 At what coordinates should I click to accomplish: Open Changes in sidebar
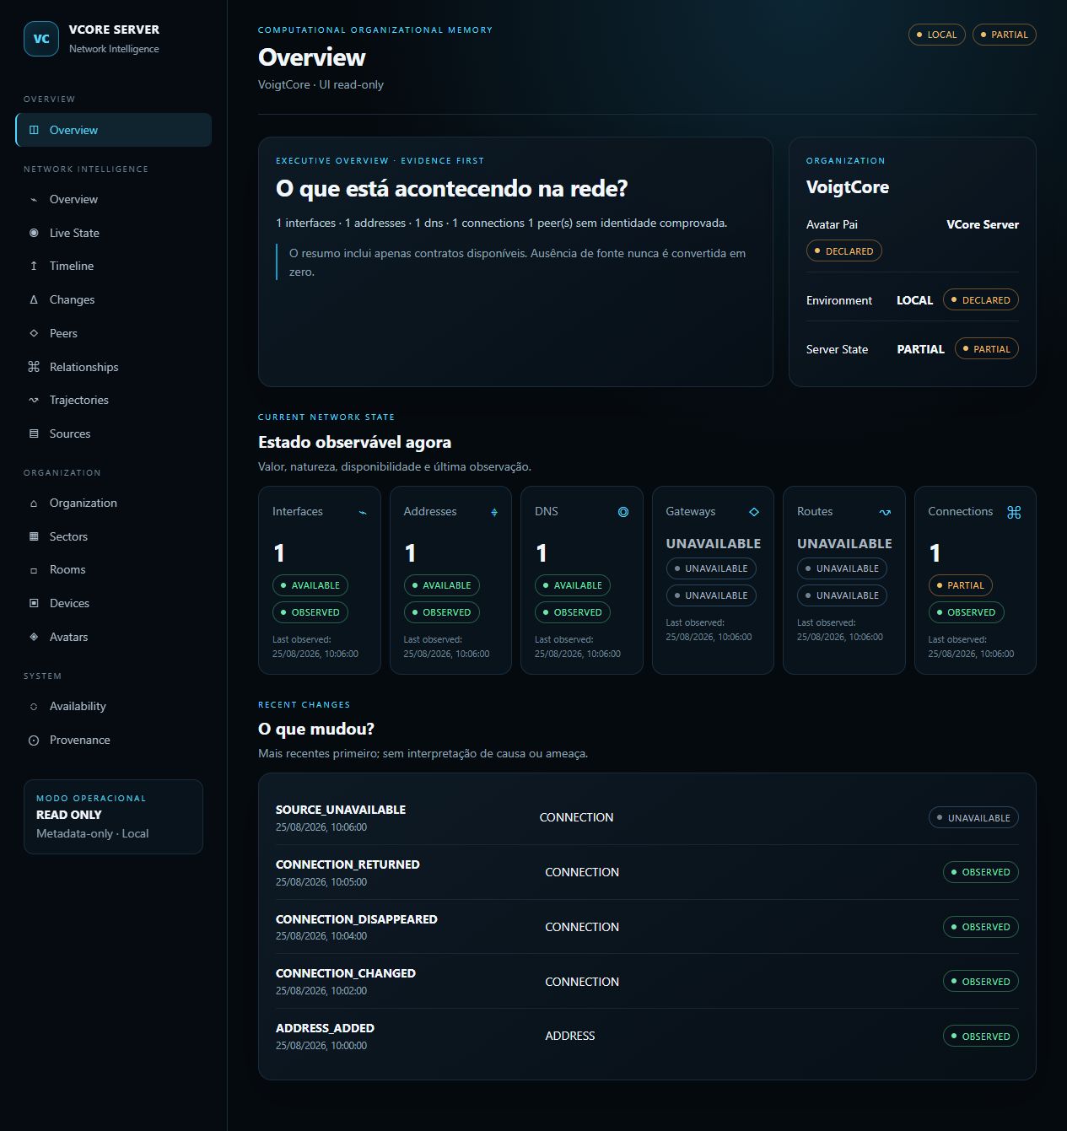(113, 299)
